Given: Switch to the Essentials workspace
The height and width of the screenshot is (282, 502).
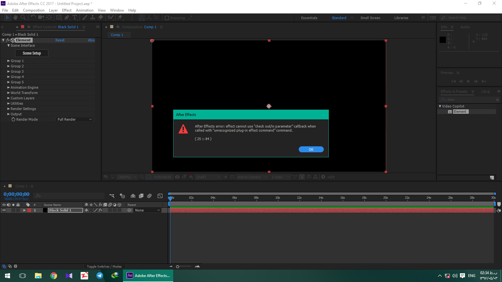Looking at the screenshot, I should pos(309,18).
